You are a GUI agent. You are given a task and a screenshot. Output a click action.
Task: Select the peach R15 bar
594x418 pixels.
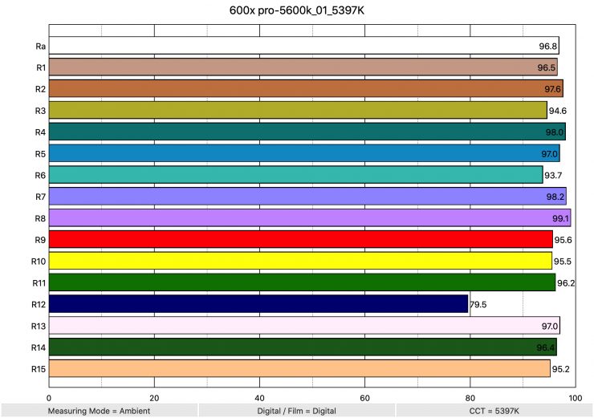[x=299, y=368]
